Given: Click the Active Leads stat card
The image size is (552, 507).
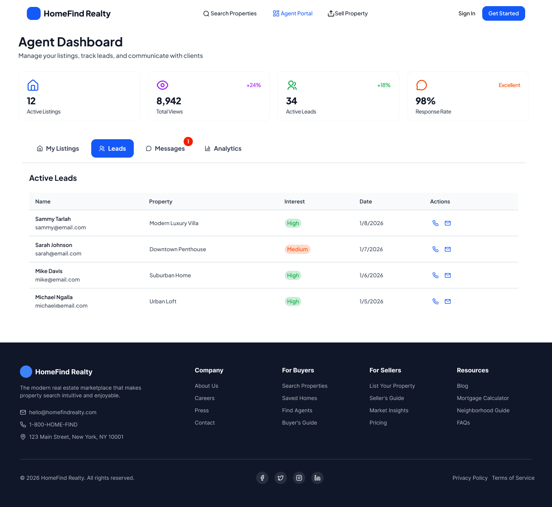Looking at the screenshot, I should (x=338, y=96).
